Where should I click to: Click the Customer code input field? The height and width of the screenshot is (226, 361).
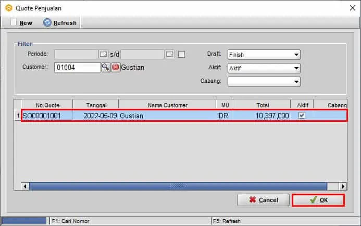click(77, 67)
